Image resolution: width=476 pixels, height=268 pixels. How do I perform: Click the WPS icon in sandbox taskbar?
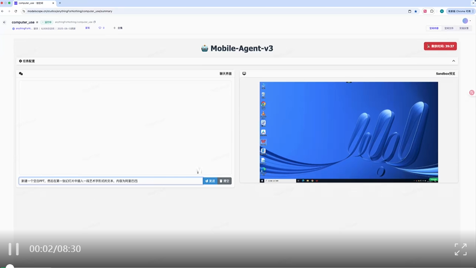coord(317,180)
